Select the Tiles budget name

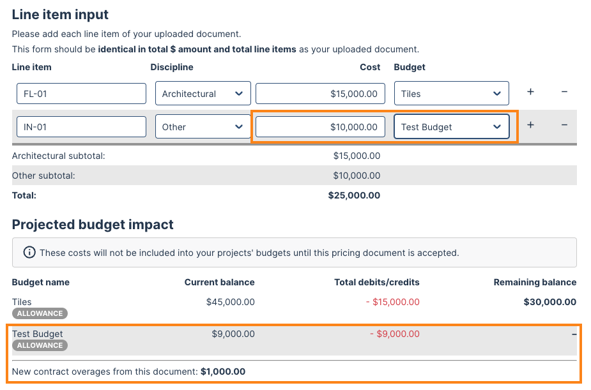point(21,301)
